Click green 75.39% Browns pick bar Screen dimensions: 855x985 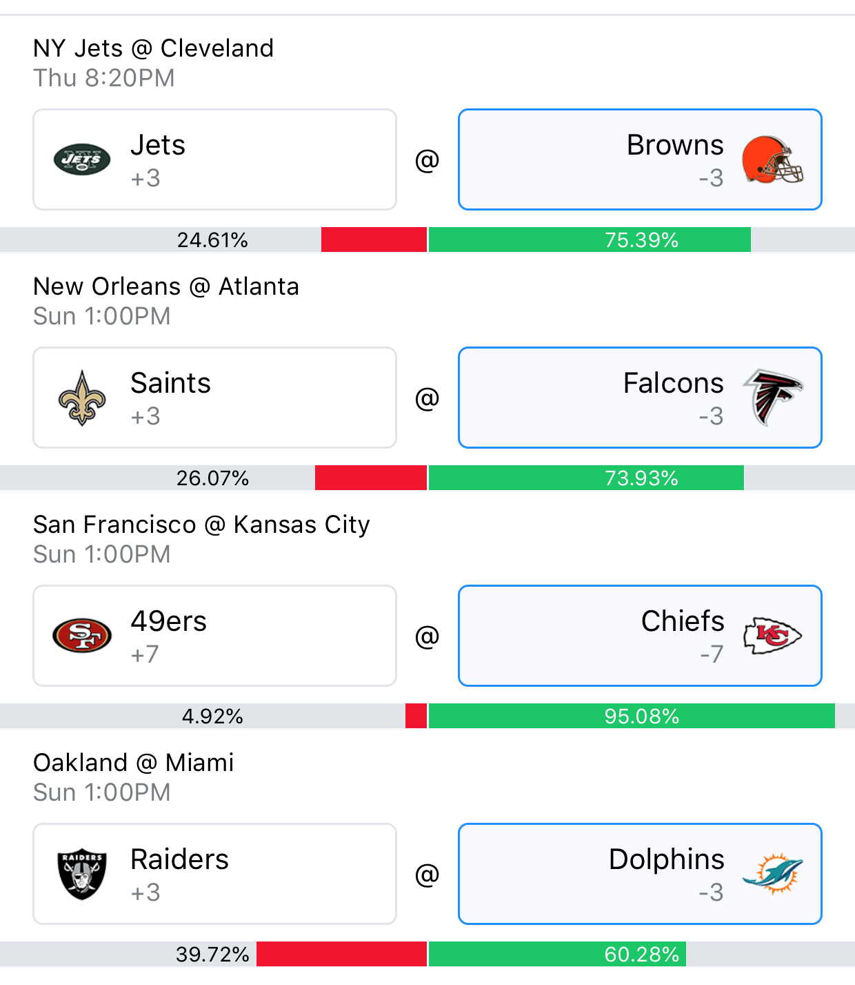(590, 240)
